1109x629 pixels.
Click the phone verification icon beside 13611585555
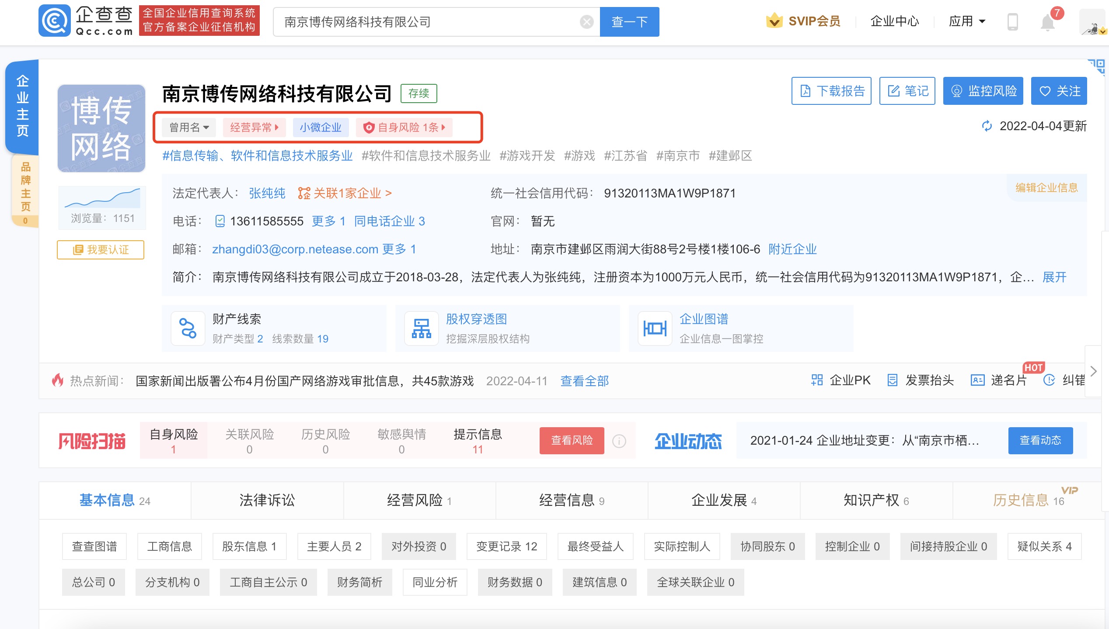220,221
